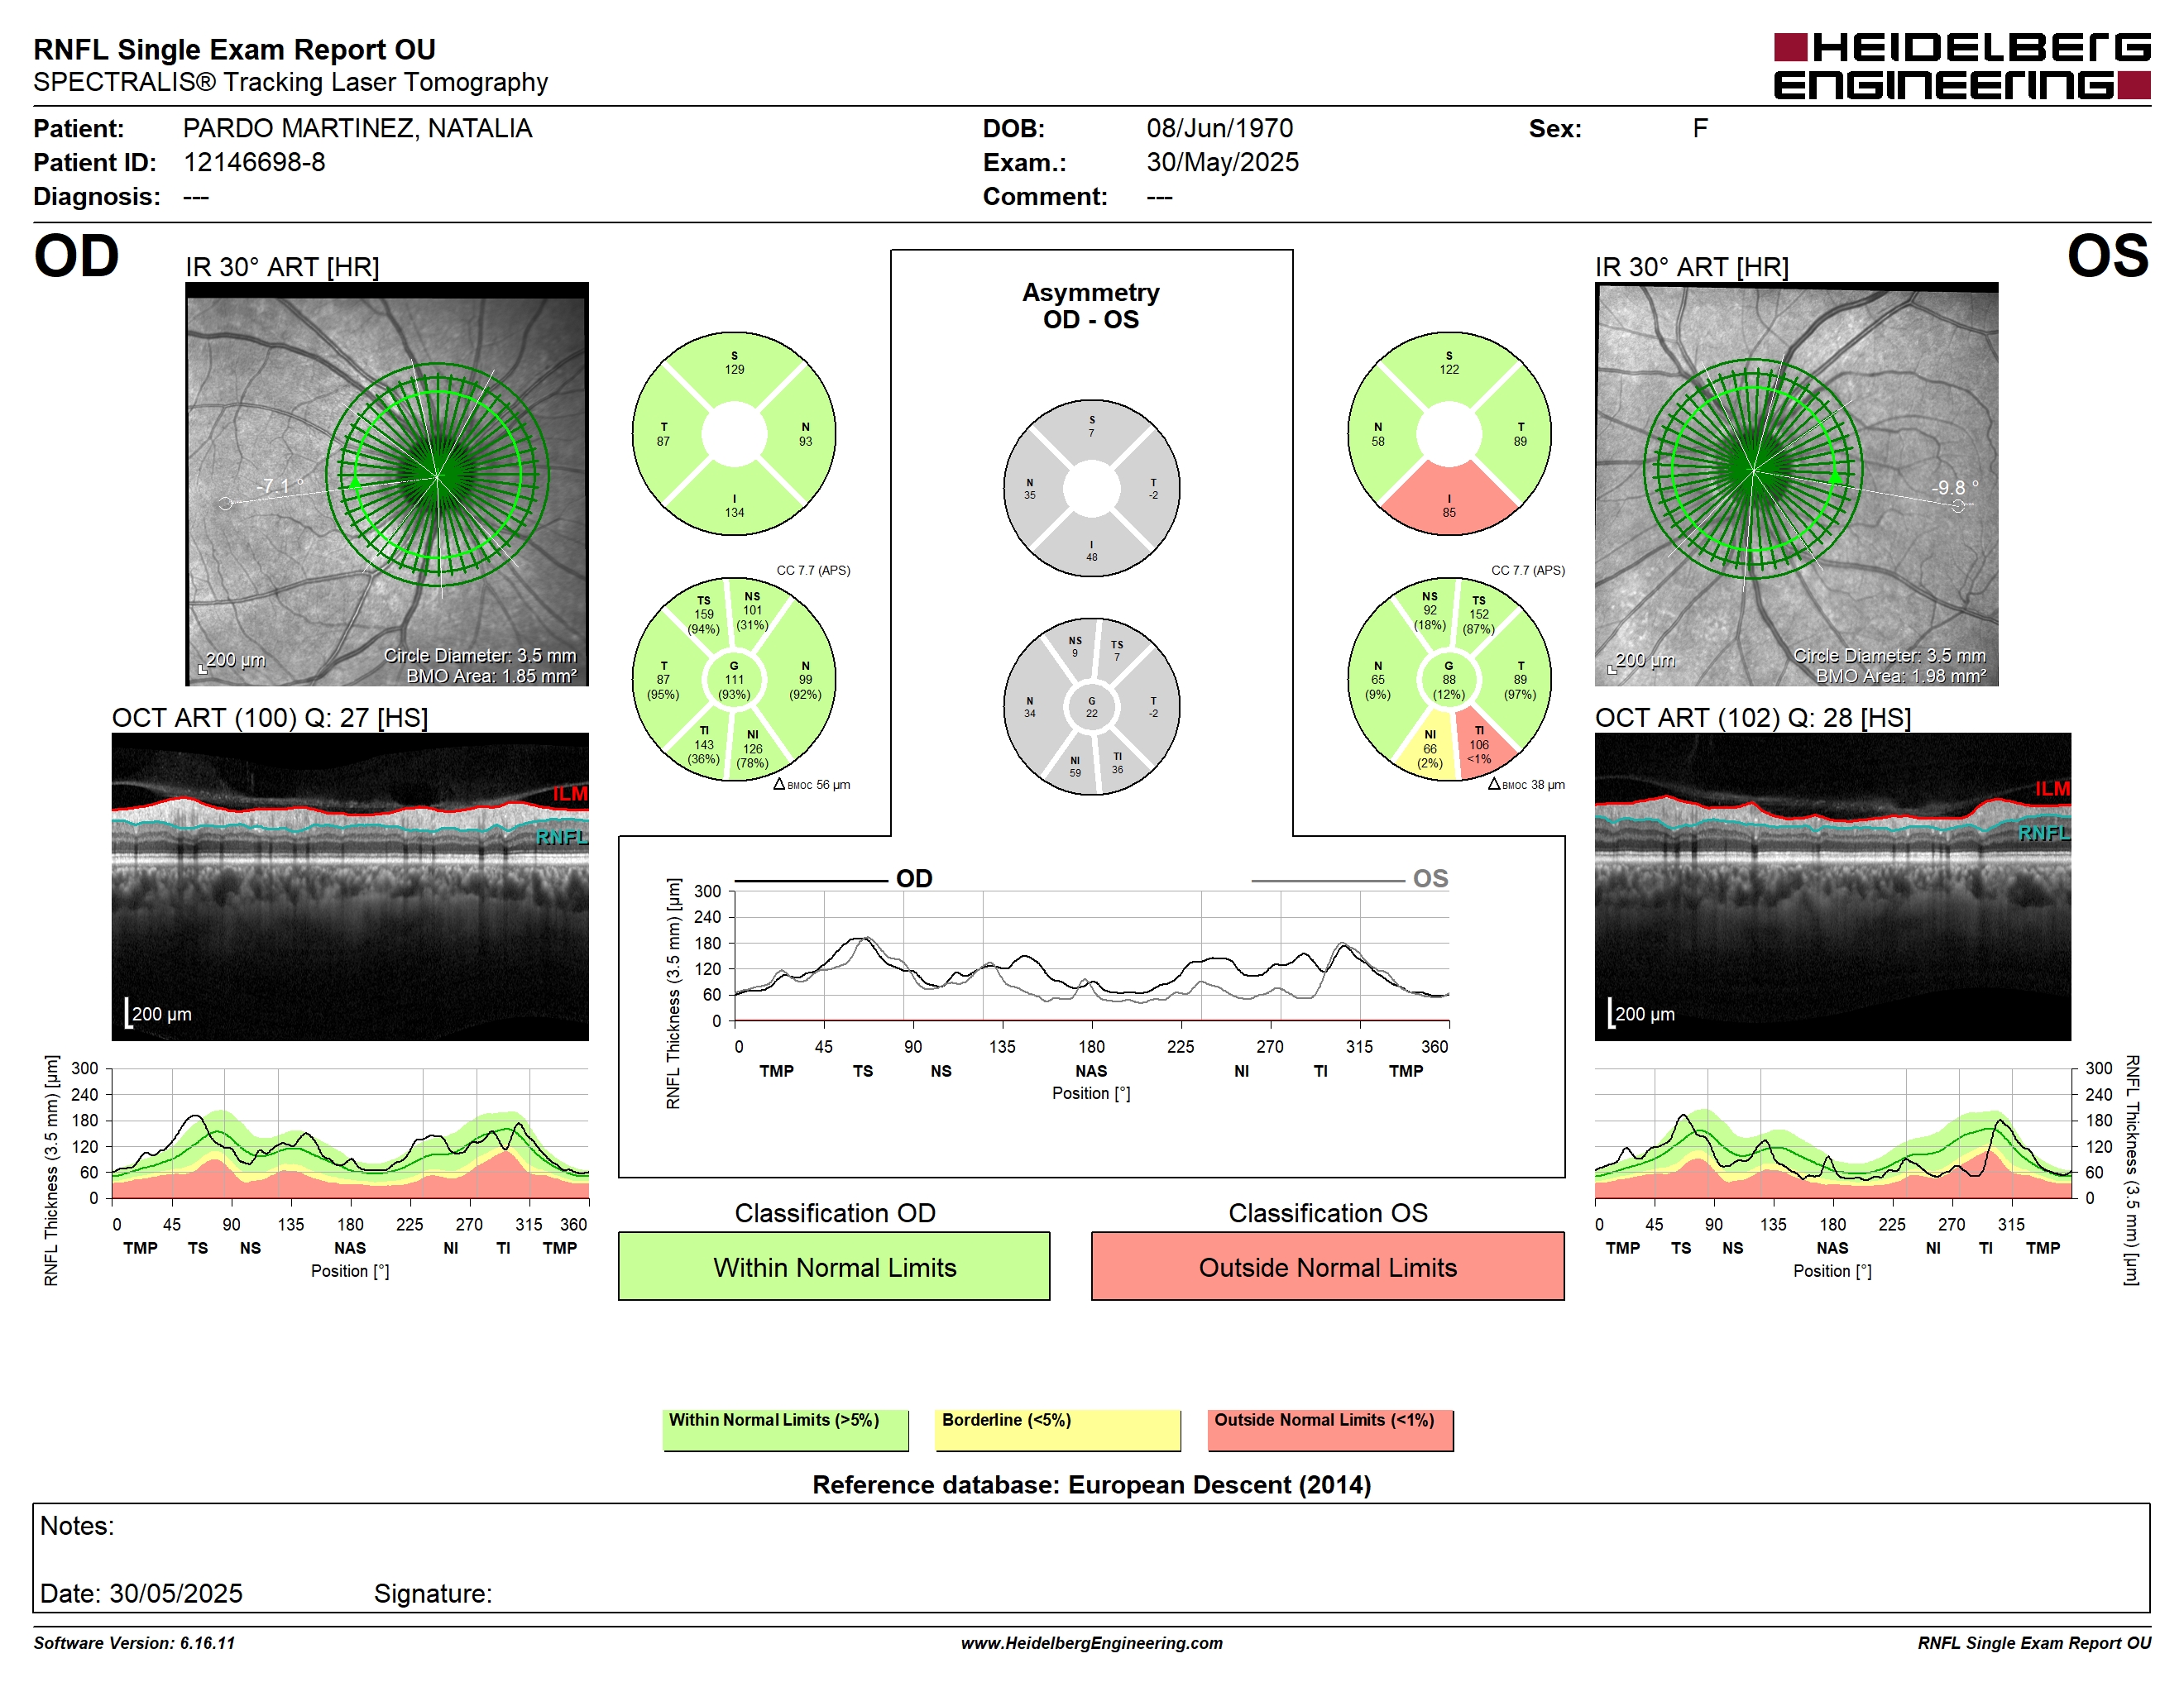Click the OCT ART (100) Q: 27 [HS] title
The height and width of the screenshot is (1687, 2184).
click(270, 718)
